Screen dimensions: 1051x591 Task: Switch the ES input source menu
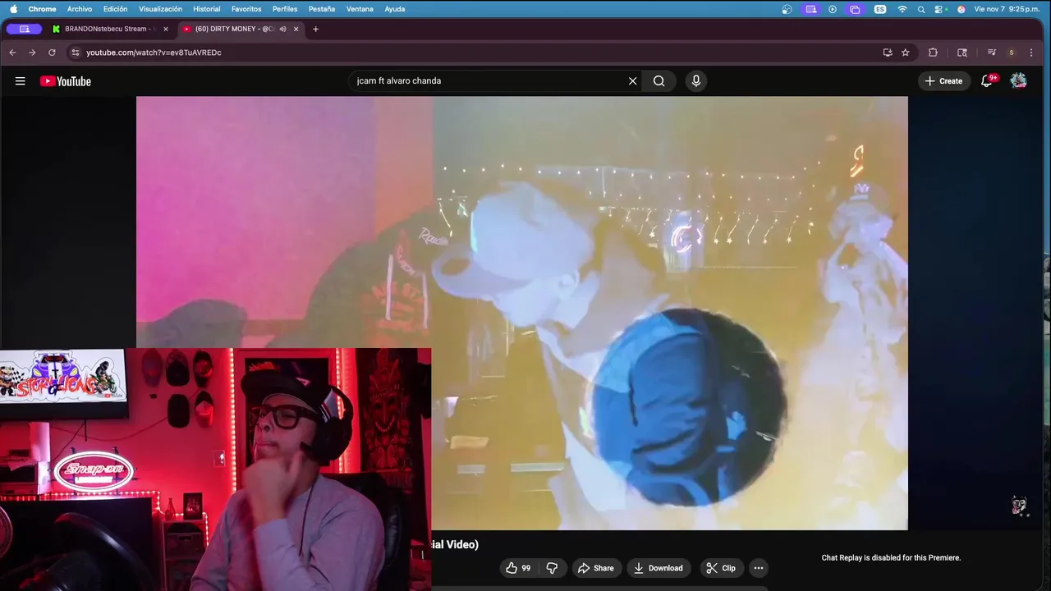click(x=880, y=9)
